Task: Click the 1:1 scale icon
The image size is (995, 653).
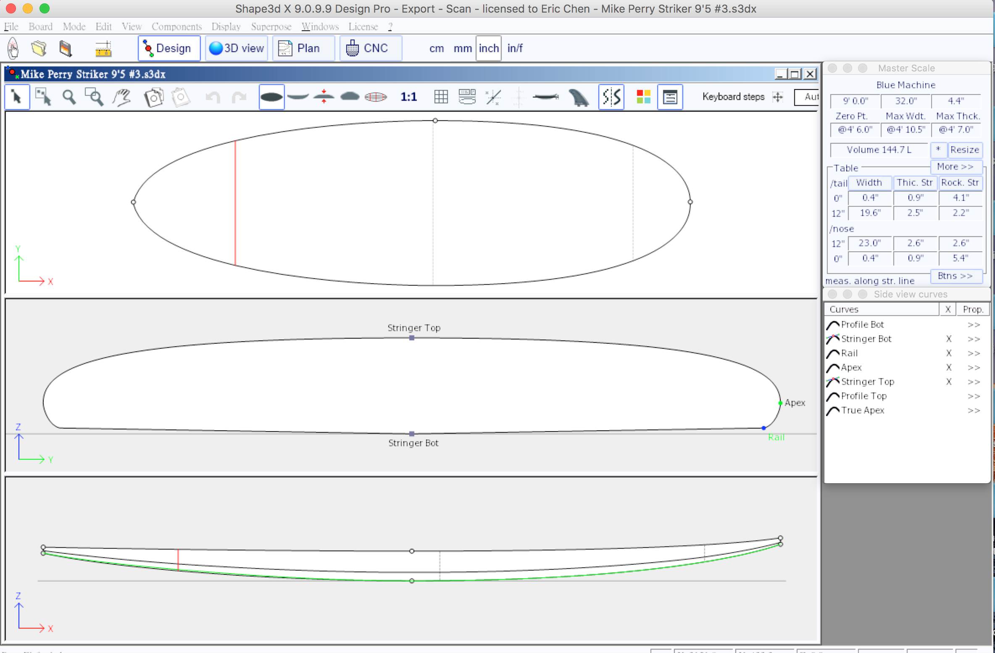Action: 408,97
